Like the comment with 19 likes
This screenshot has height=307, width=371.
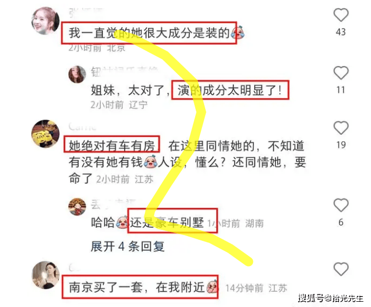(x=341, y=128)
